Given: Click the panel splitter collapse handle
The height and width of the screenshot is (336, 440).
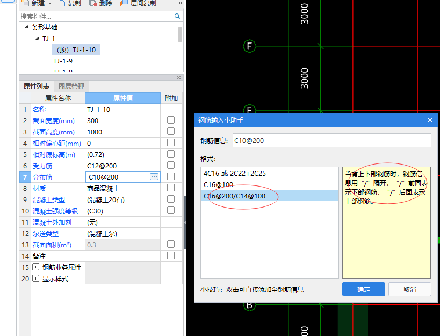Looking at the screenshot, I should pyautogui.click(x=185, y=223).
